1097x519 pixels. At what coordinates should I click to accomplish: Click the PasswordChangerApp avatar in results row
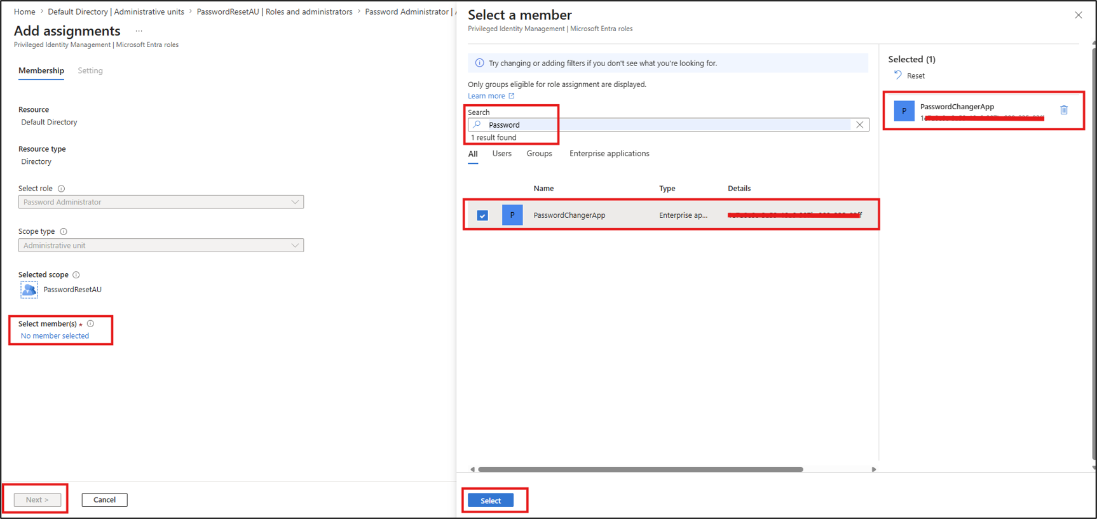coord(512,215)
